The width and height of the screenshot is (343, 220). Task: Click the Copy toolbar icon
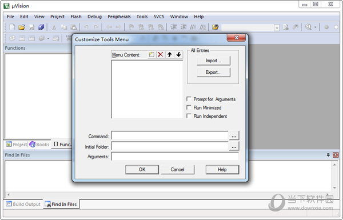click(x=64, y=27)
